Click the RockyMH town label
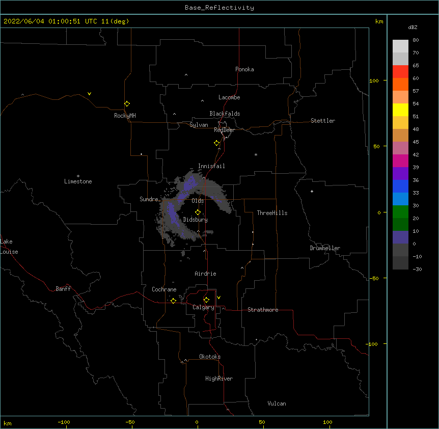The image size is (439, 429). (x=125, y=116)
